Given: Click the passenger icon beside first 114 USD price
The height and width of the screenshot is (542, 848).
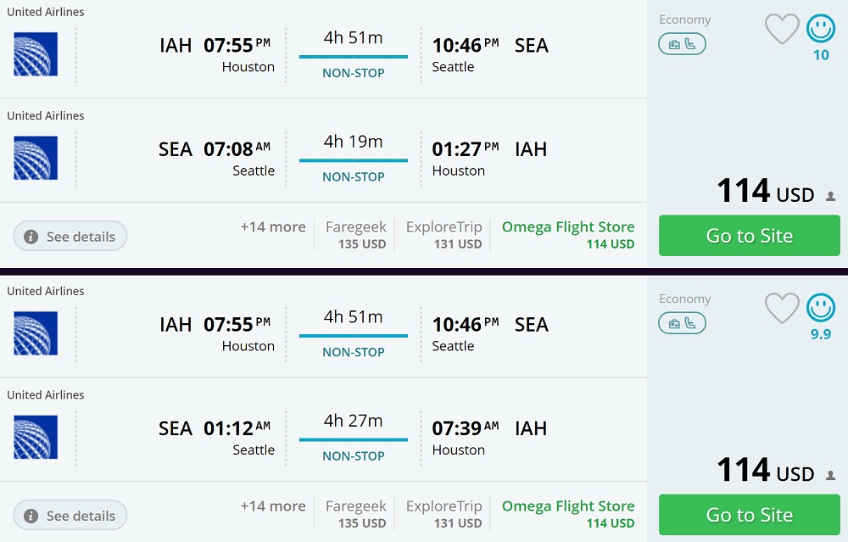Looking at the screenshot, I should 831,197.
